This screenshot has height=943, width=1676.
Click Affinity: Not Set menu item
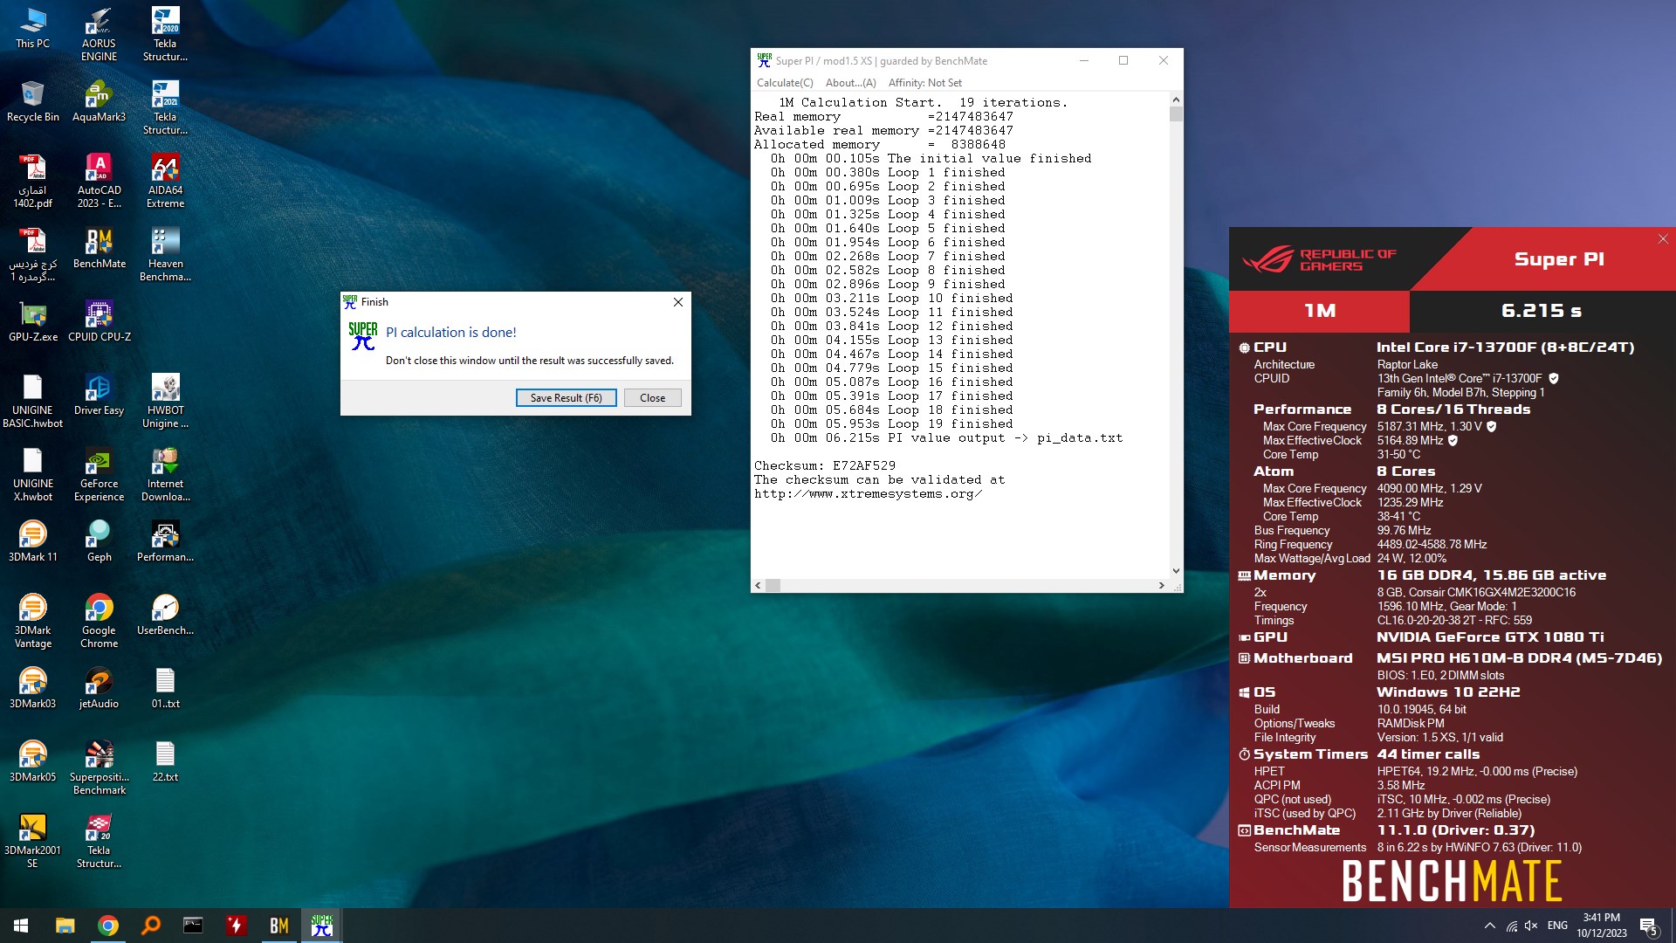[x=924, y=83]
